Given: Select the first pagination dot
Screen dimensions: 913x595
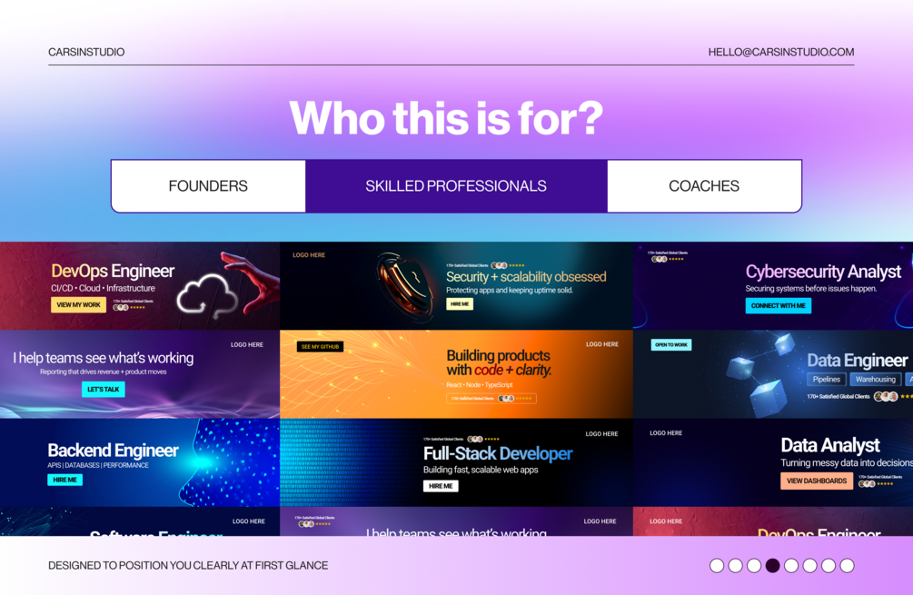Looking at the screenshot, I should click(717, 565).
